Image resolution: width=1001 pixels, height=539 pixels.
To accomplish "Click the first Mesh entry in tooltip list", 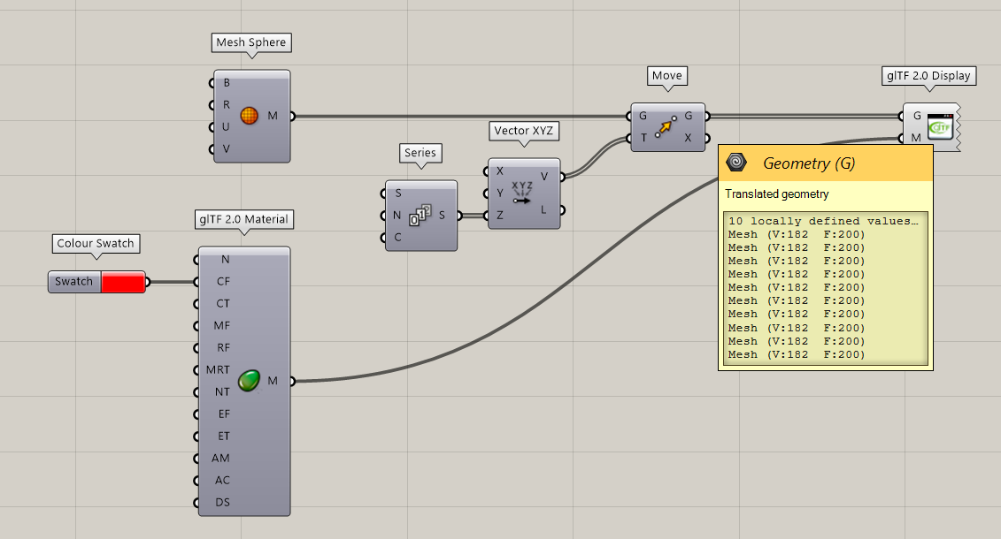I will coord(796,234).
